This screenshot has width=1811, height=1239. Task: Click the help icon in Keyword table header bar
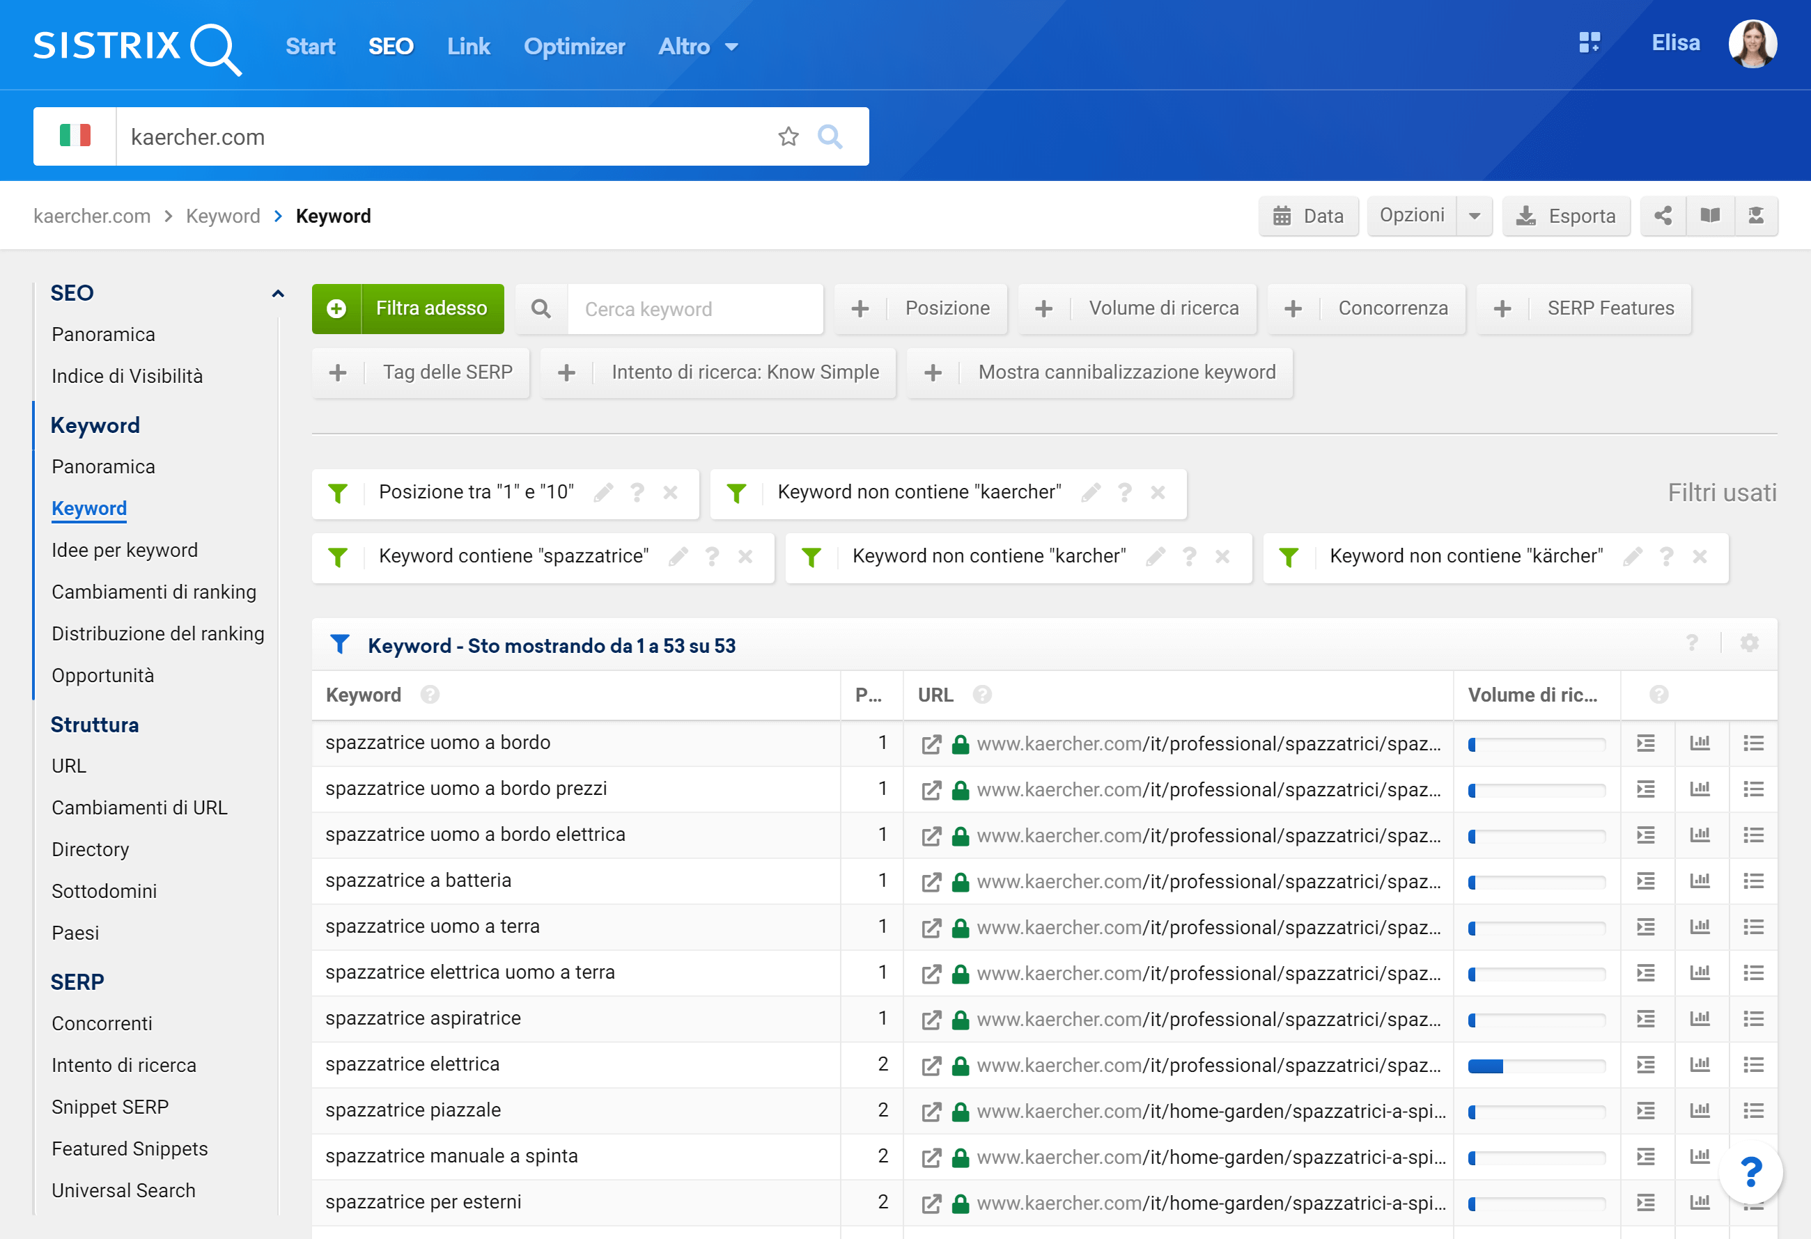1692,643
